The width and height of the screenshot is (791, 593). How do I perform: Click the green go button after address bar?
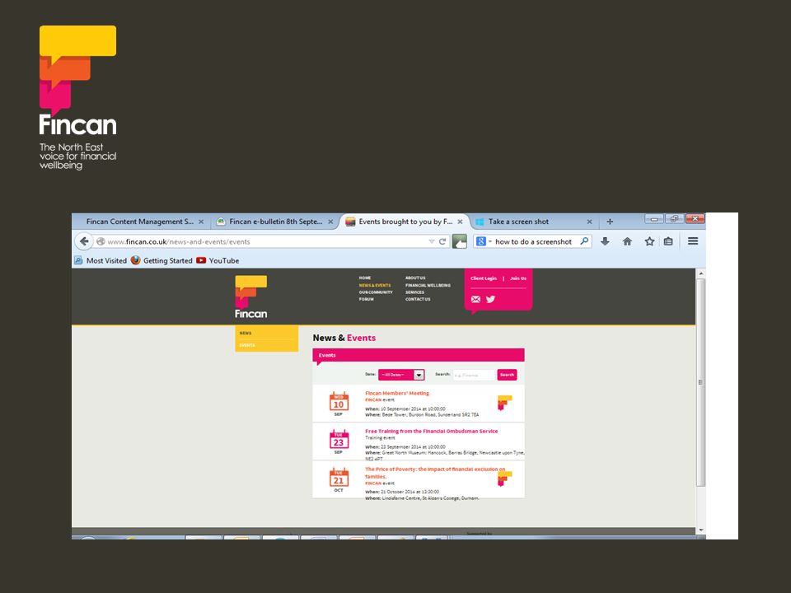tap(460, 241)
